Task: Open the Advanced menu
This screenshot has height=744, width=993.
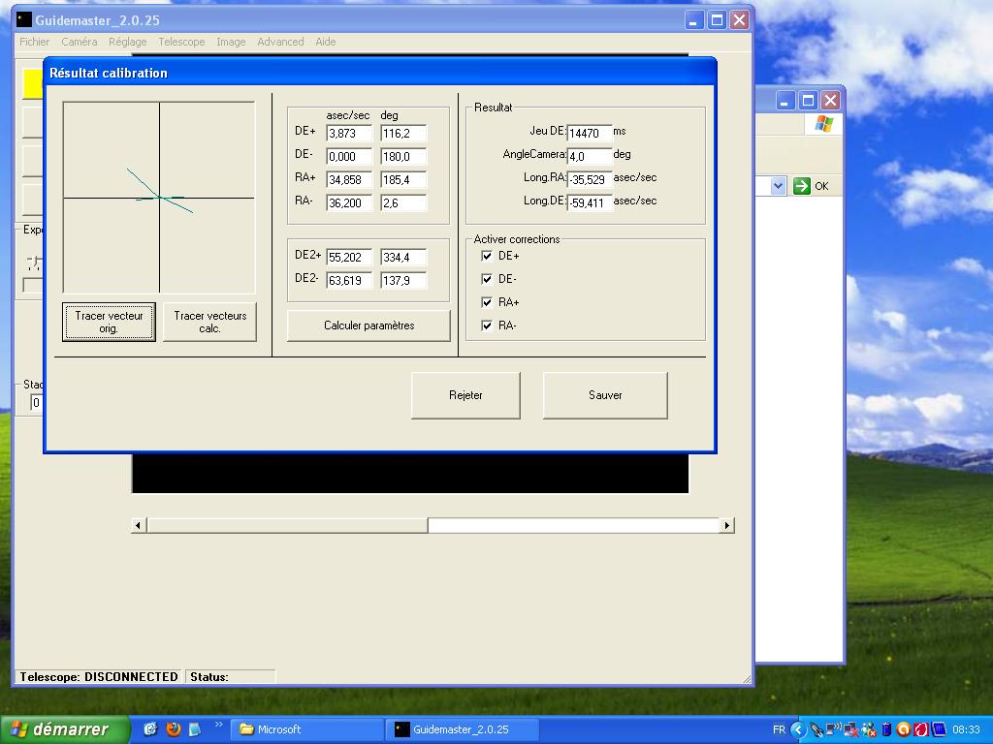Action: click(280, 42)
